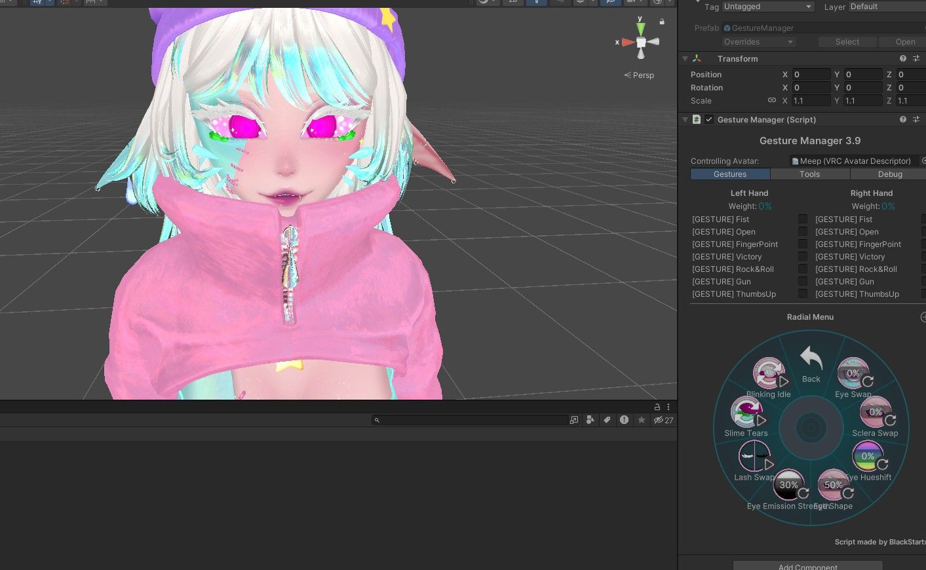Viewport: 926px width, 570px height.
Task: Collapse the Transform component foldout
Action: 685,58
